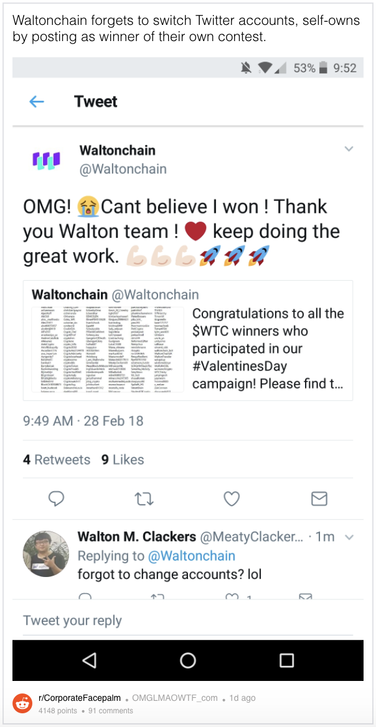376x727 pixels.
Task: Open the @Waltonchain mention link in reply
Action: (x=192, y=555)
